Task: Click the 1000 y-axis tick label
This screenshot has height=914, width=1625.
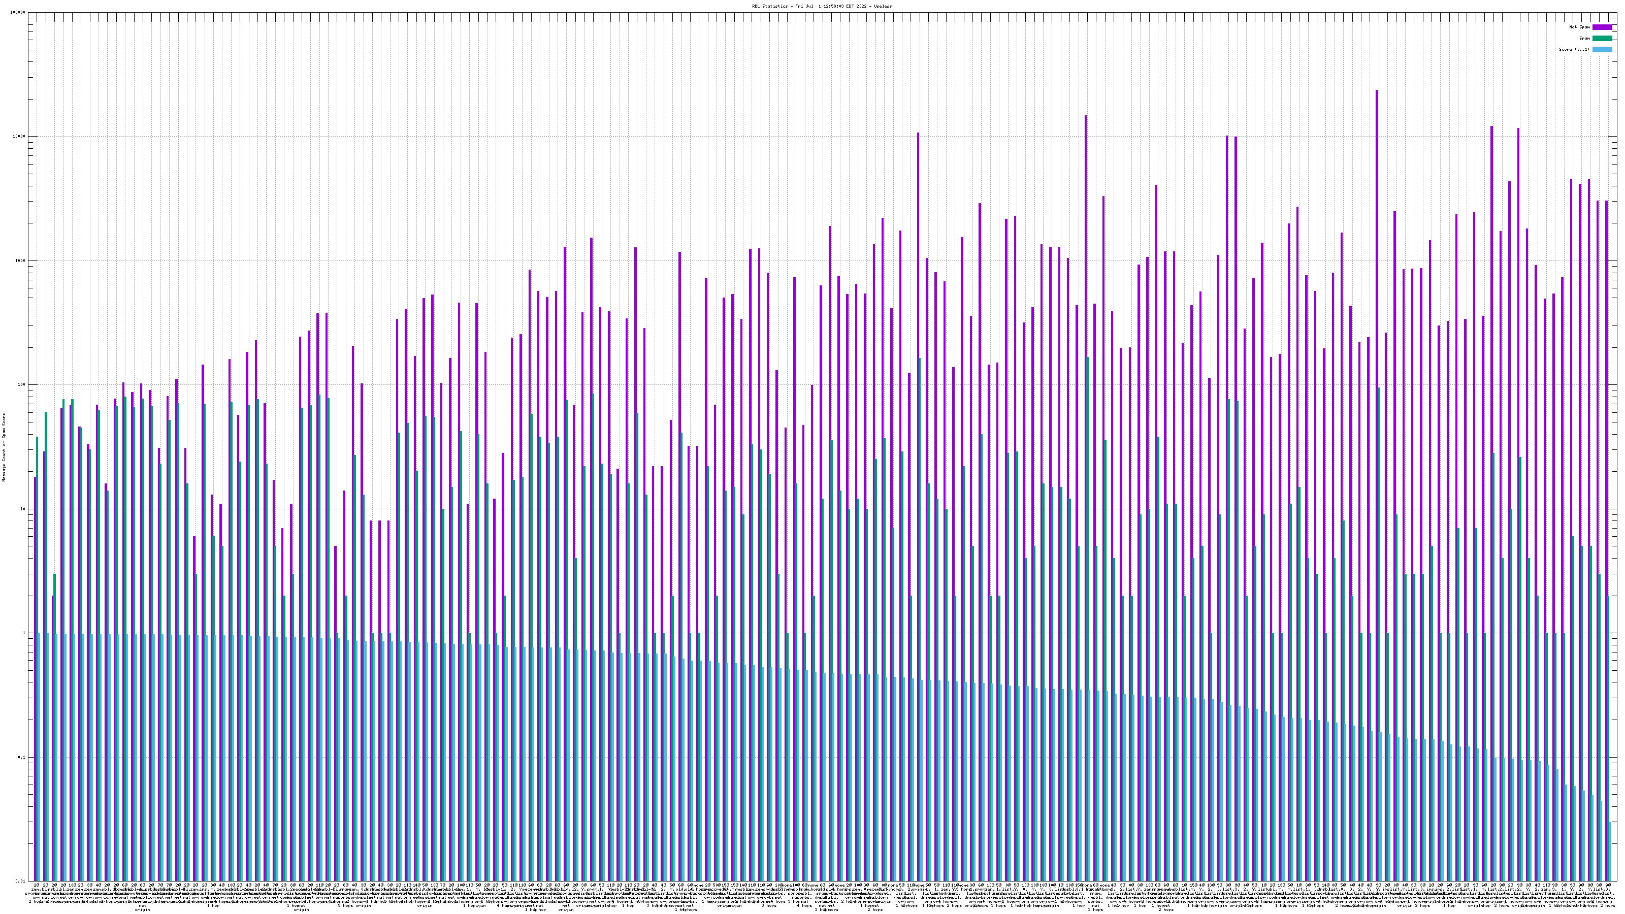Action: [x=21, y=260]
